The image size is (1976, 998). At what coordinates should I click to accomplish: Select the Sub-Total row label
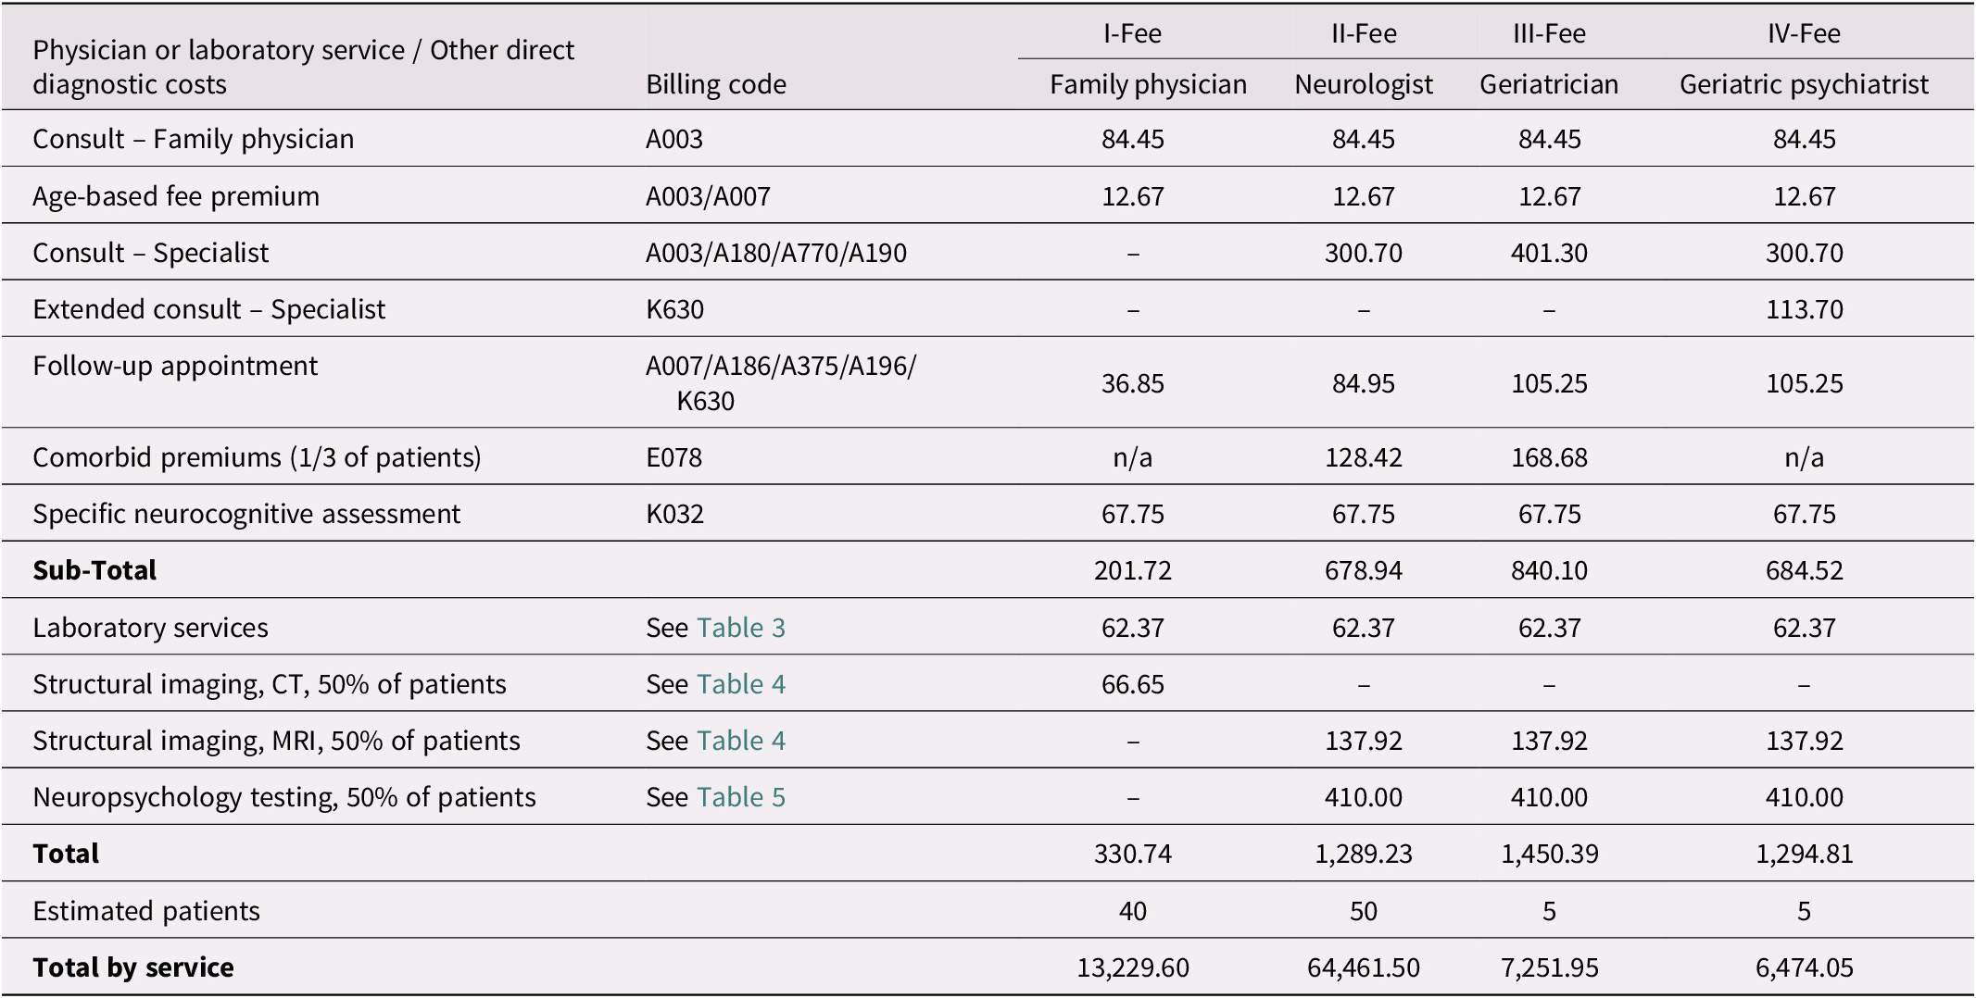[x=94, y=570]
